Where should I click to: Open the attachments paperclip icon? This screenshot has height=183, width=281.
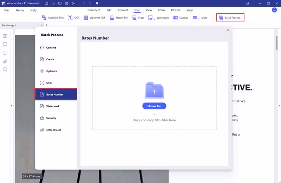5,61
